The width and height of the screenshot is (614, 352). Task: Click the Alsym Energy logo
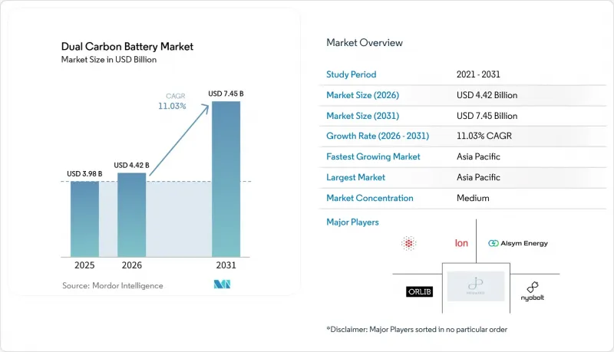pyautogui.click(x=517, y=243)
